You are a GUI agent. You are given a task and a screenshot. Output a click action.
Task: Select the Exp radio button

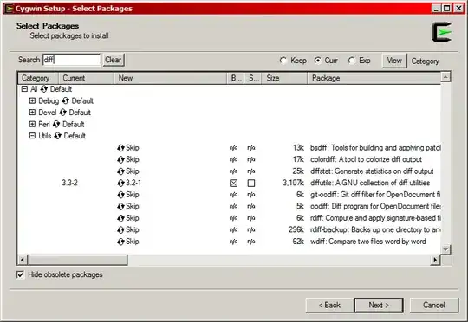(352, 61)
